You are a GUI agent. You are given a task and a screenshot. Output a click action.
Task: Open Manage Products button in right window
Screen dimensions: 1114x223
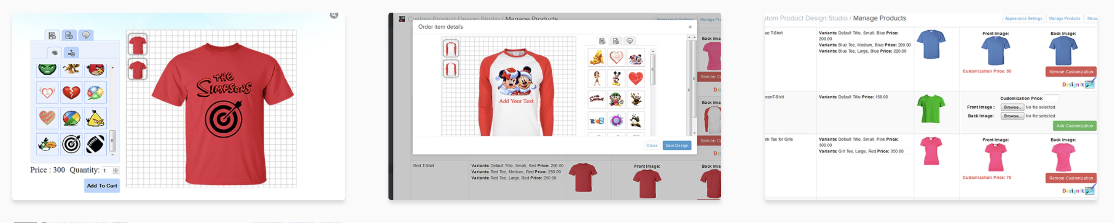point(1064,18)
